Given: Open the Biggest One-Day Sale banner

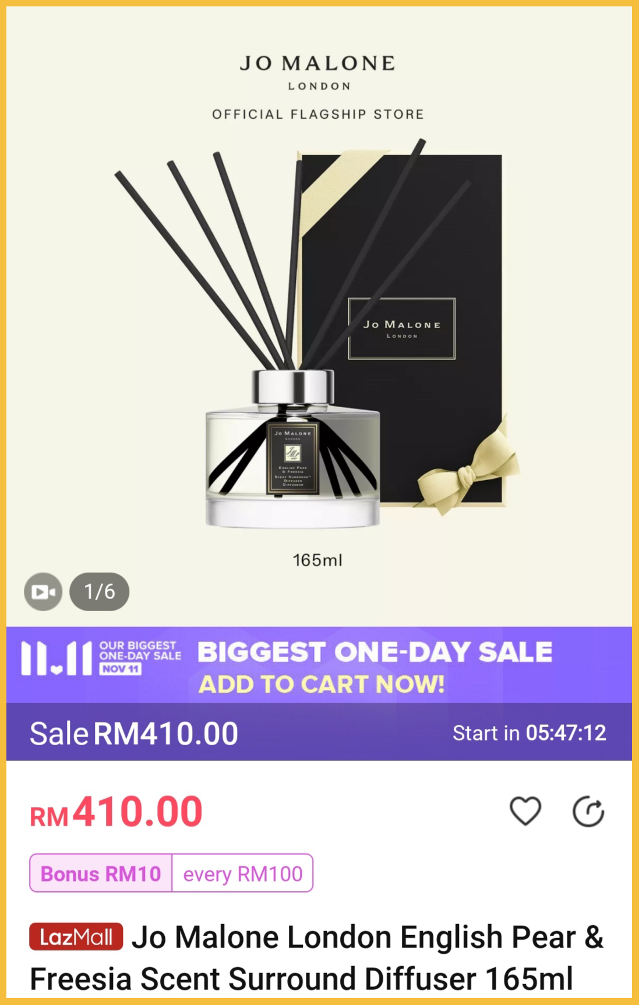Looking at the screenshot, I should 319,665.
